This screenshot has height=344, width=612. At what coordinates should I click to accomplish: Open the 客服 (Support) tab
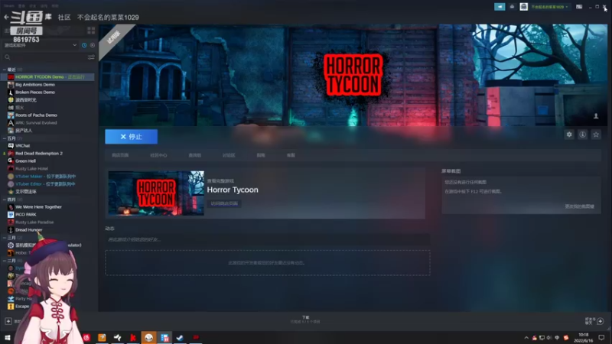coord(291,155)
